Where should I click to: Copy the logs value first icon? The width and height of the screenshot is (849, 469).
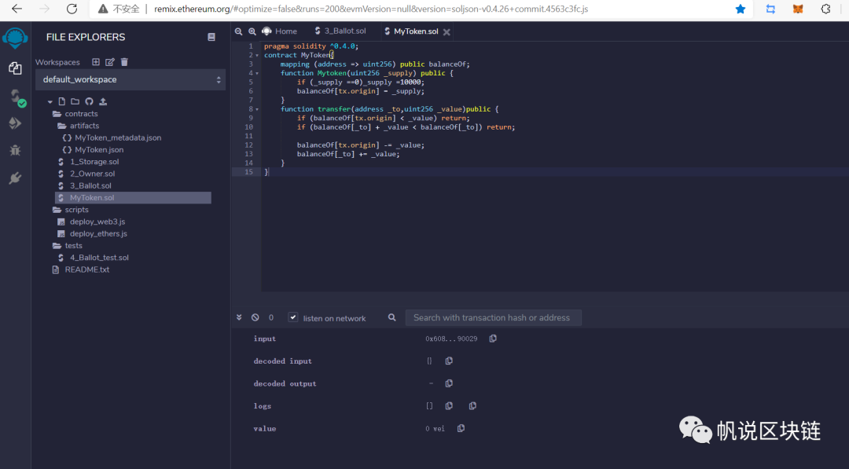point(449,405)
